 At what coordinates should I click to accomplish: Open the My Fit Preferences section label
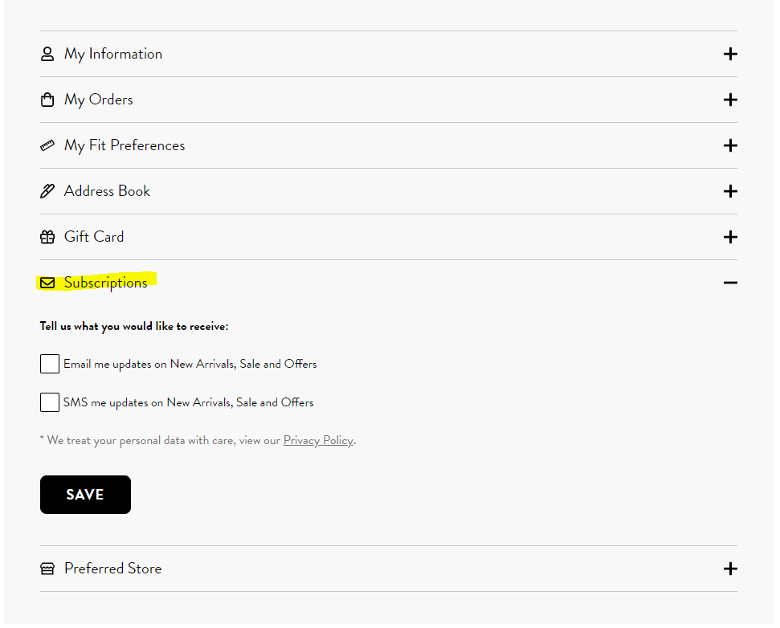coord(125,145)
